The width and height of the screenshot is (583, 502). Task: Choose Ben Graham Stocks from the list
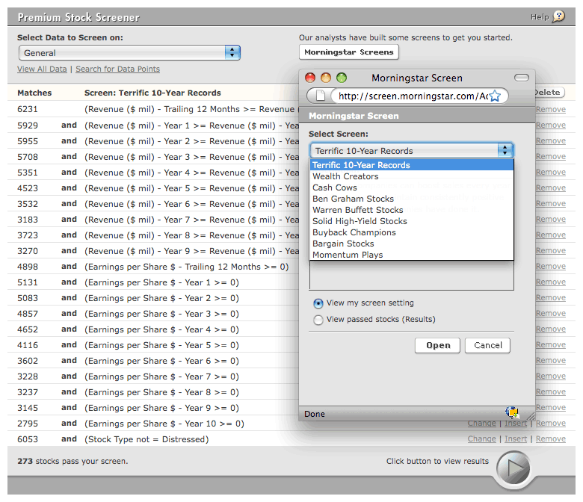click(x=412, y=199)
